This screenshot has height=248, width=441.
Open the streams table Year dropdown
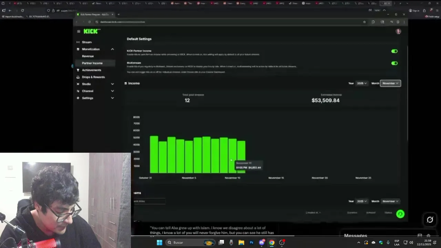point(362,201)
